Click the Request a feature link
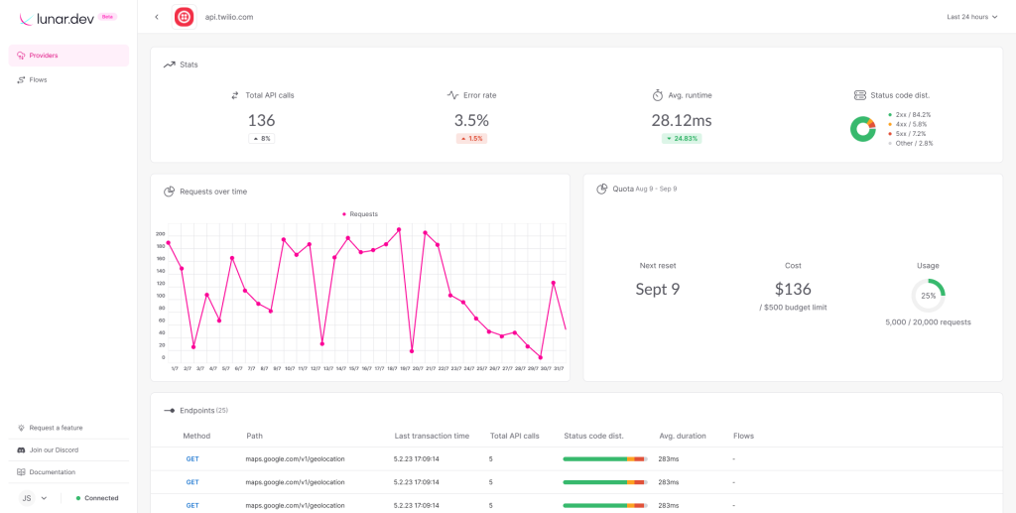Viewport: 1016px width, 513px height. click(x=56, y=428)
